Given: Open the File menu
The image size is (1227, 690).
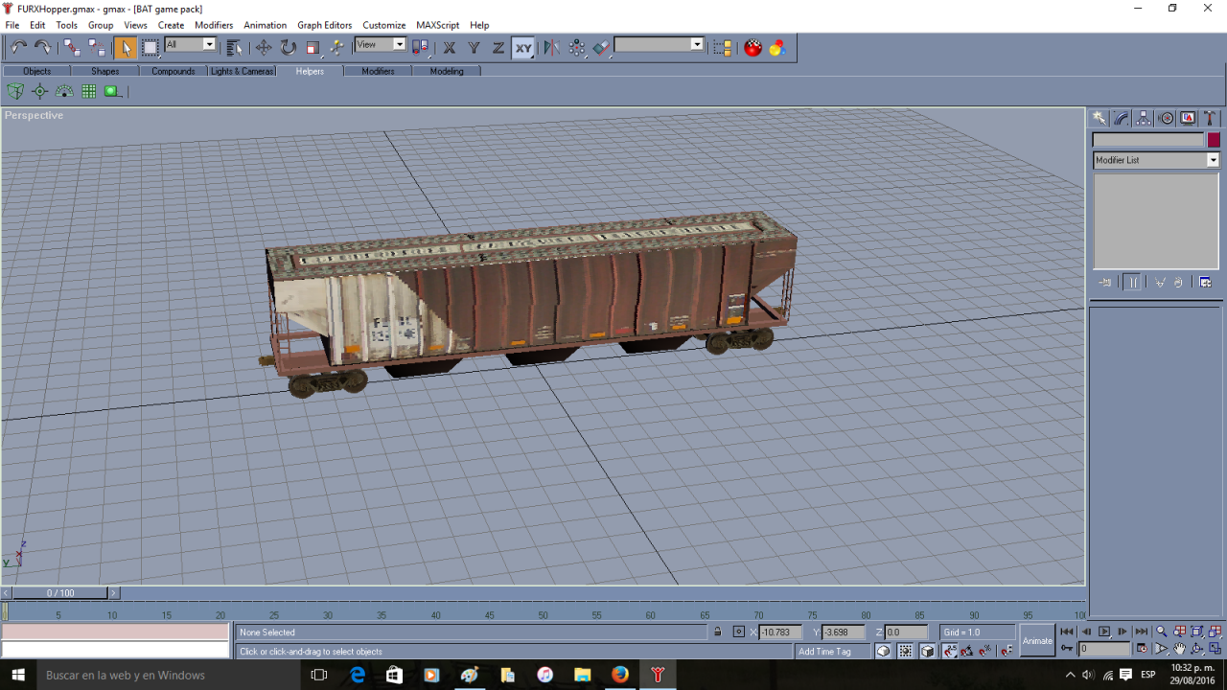Looking at the screenshot, I should click(12, 25).
